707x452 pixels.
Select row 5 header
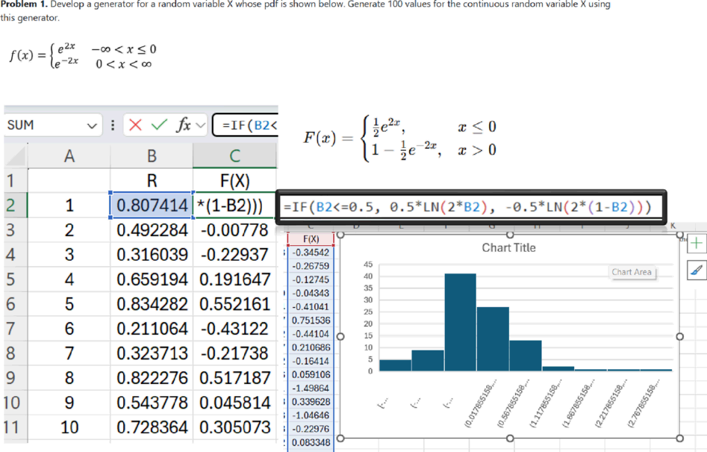tap(14, 279)
